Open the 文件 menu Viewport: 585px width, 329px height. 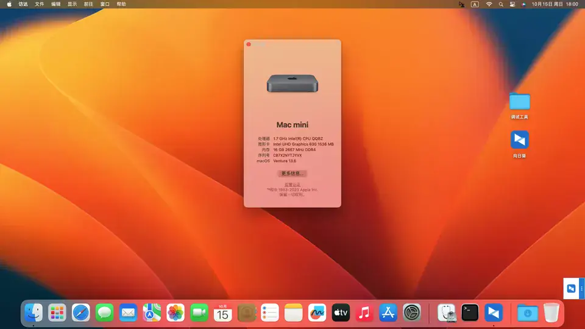(39, 4)
